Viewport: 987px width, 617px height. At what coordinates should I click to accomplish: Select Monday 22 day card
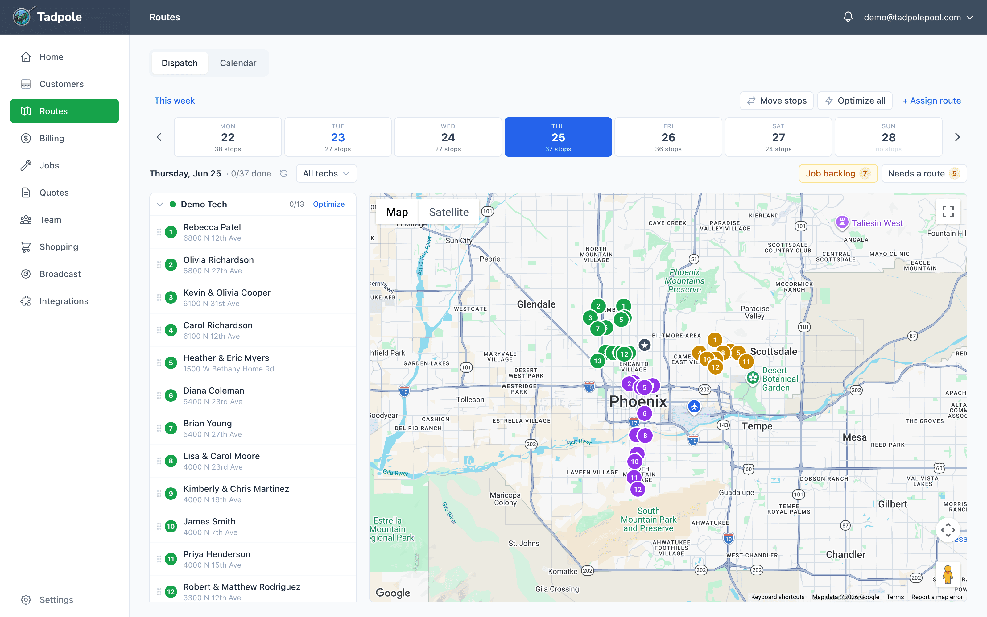(x=228, y=137)
